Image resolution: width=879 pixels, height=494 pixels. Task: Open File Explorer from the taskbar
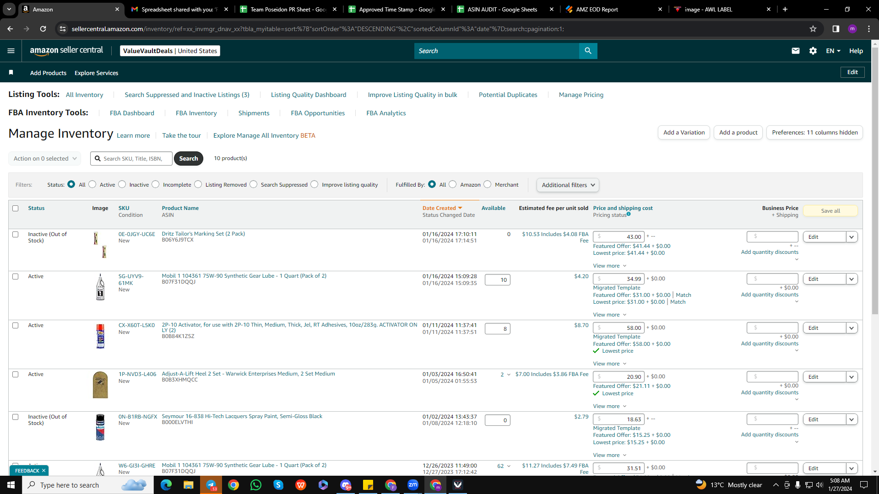pos(188,485)
